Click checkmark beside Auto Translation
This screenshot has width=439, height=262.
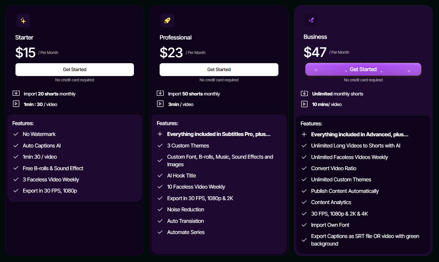(x=160, y=221)
